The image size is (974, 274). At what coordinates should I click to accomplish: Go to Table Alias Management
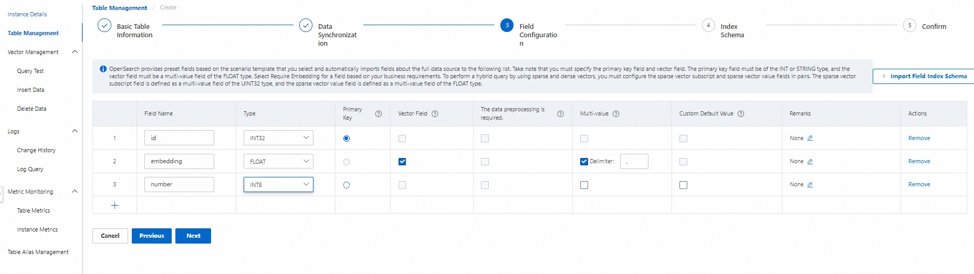(x=38, y=252)
